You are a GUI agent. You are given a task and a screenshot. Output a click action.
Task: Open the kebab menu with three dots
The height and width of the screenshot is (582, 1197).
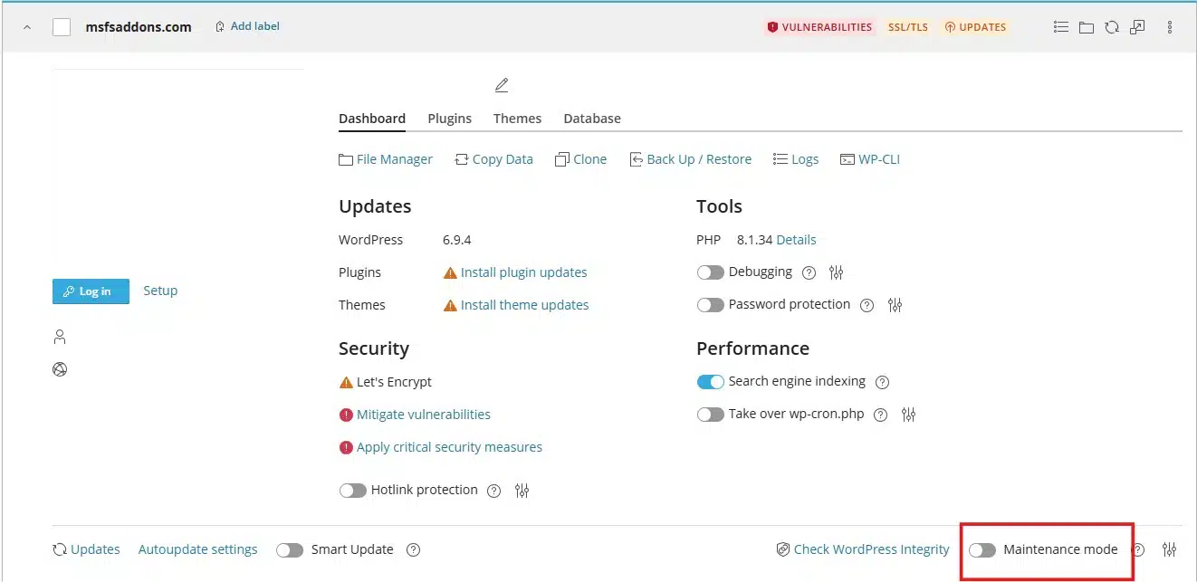click(x=1170, y=26)
